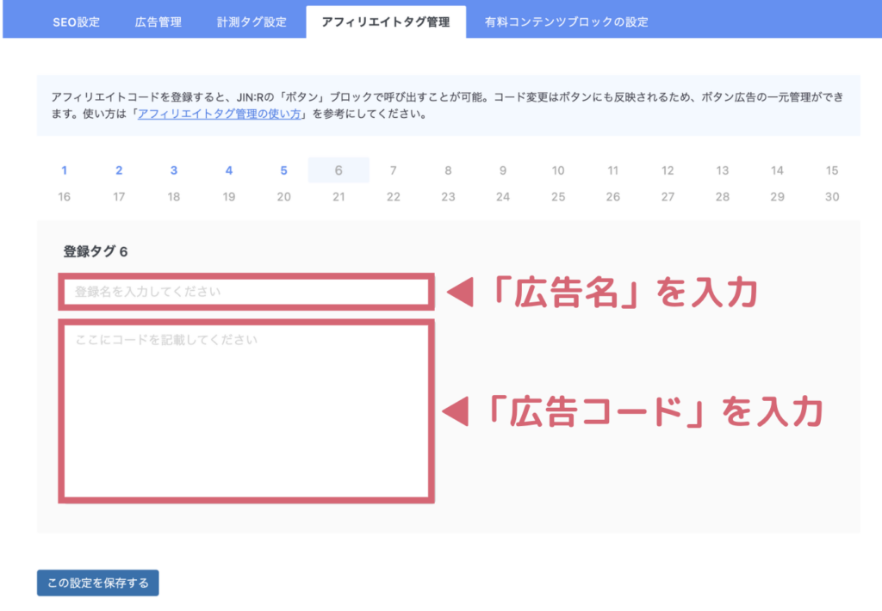This screenshot has height=611, width=882.
Task: Open registered tag slot 3
Action: click(174, 170)
